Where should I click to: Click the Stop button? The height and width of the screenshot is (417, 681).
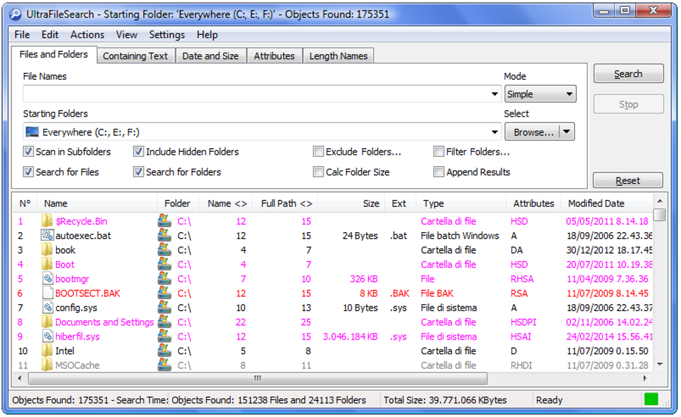pos(628,104)
